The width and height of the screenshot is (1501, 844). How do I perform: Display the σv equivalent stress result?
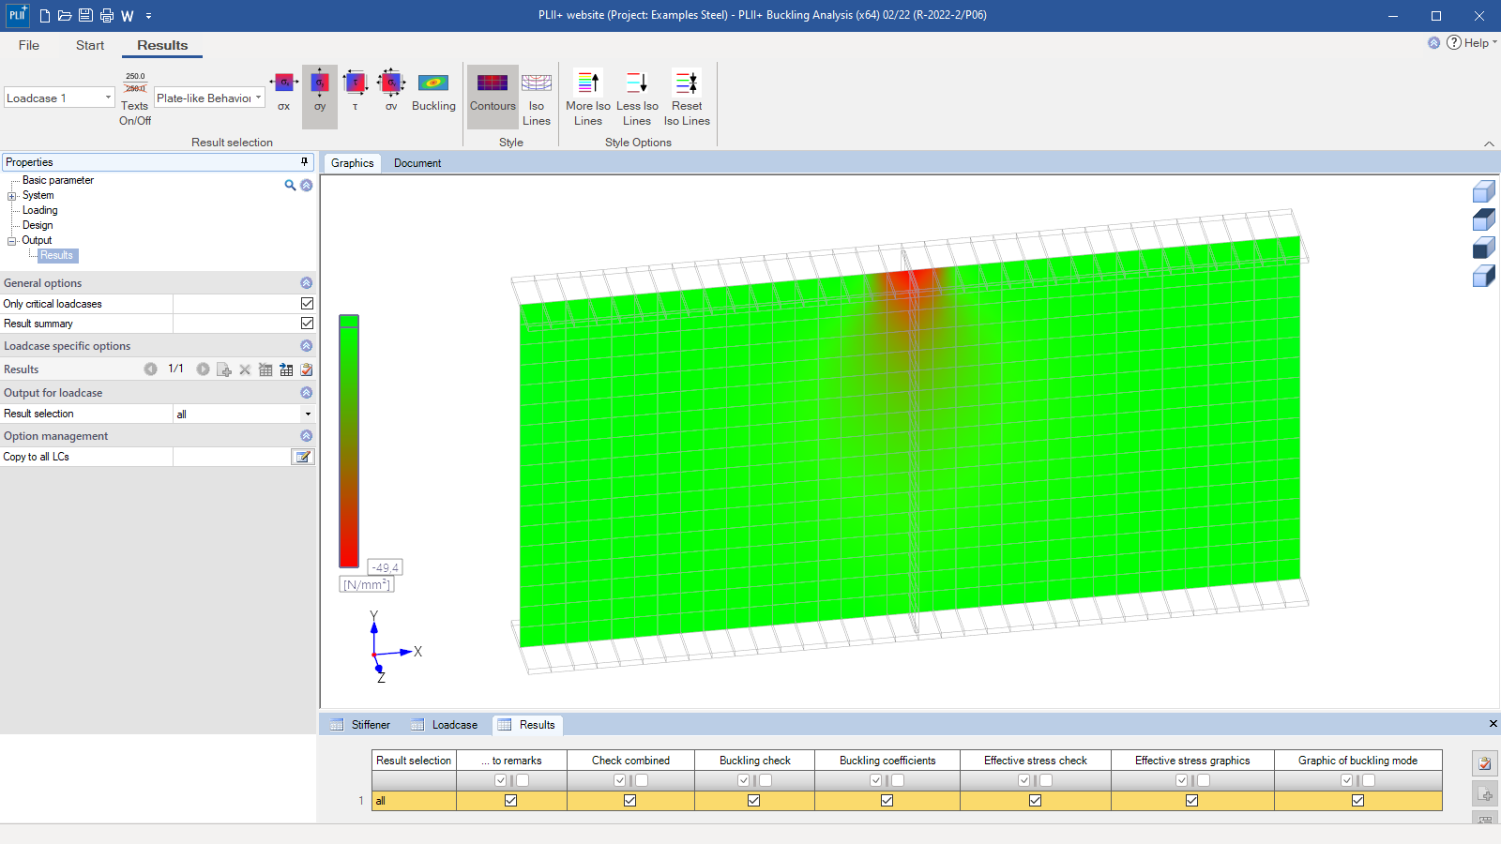point(391,92)
